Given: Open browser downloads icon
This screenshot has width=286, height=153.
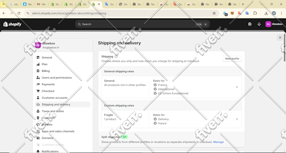Looking at the screenshot, I should [x=266, y=13].
